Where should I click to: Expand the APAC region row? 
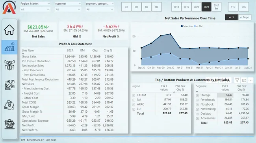(x=134, y=104)
